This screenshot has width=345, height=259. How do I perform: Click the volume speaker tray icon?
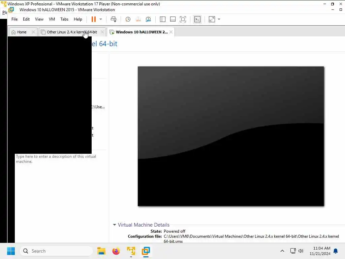coord(301,251)
